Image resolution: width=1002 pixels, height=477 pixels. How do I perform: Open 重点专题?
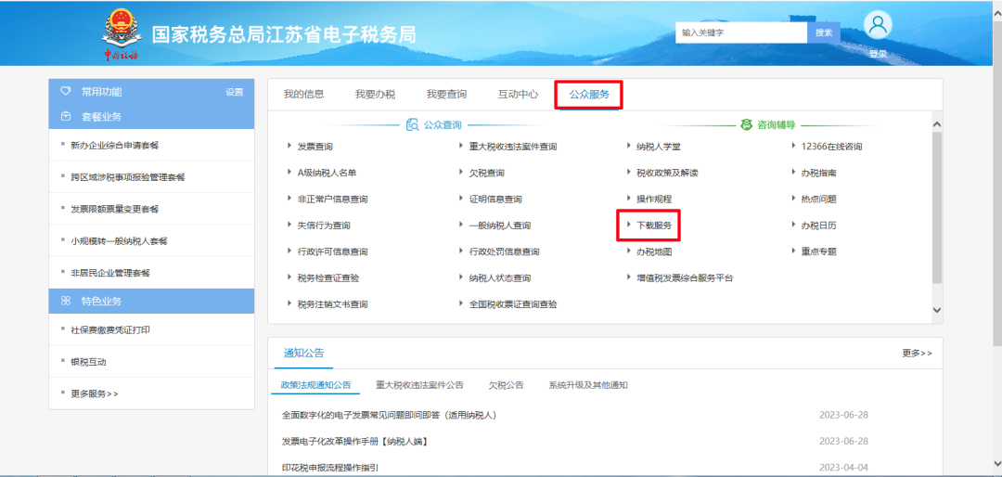[818, 251]
